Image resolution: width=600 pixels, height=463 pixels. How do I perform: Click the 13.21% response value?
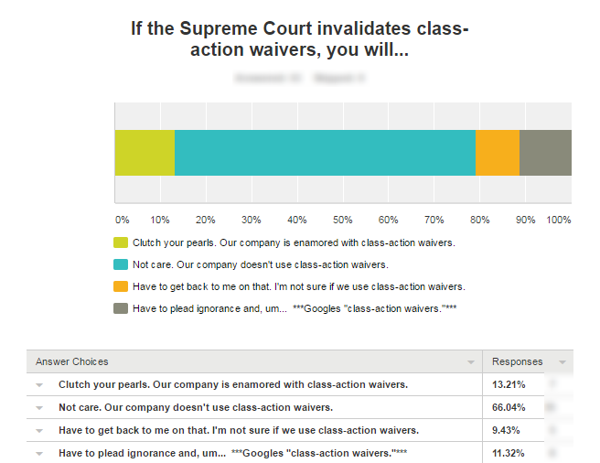(509, 385)
